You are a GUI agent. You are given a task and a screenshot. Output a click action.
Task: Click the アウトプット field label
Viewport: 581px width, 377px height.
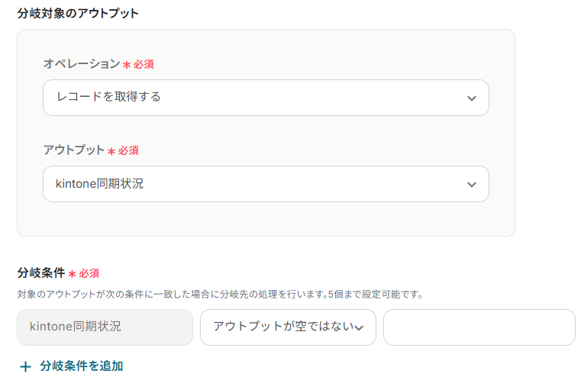coord(73,150)
